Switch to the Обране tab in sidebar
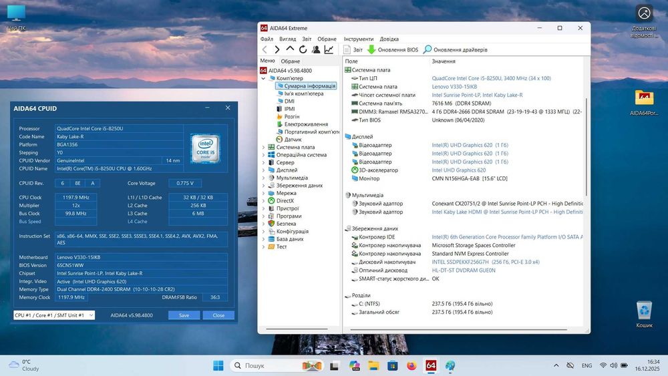 (x=290, y=61)
